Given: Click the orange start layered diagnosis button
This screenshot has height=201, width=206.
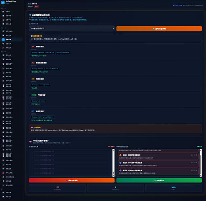Looking at the screenshot, I should [x=159, y=29].
